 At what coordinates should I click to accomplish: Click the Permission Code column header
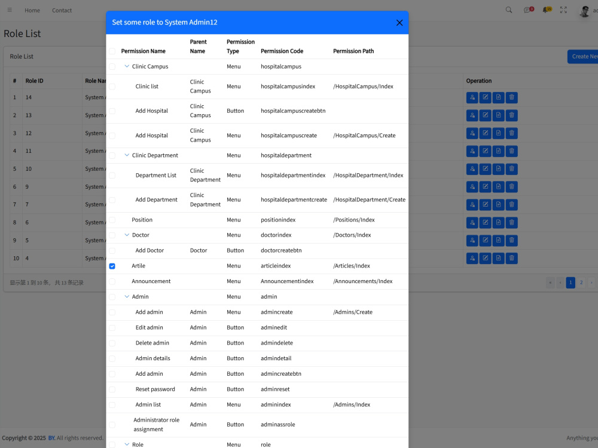click(282, 51)
